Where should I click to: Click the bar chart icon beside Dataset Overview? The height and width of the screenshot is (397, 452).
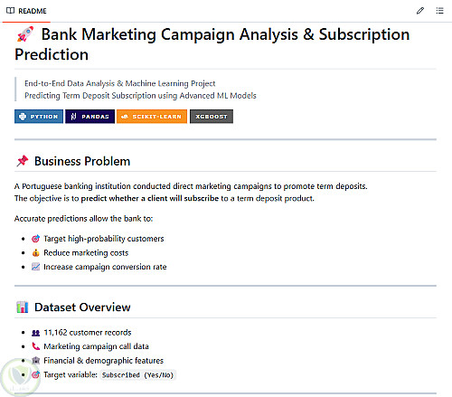(23, 307)
